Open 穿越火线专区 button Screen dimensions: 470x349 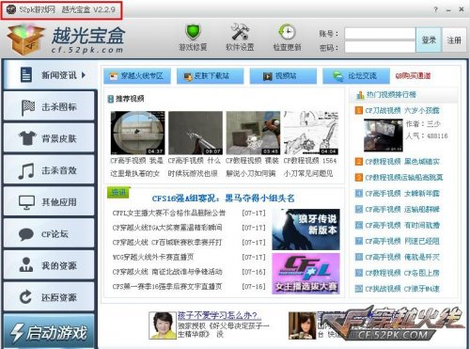tap(137, 76)
